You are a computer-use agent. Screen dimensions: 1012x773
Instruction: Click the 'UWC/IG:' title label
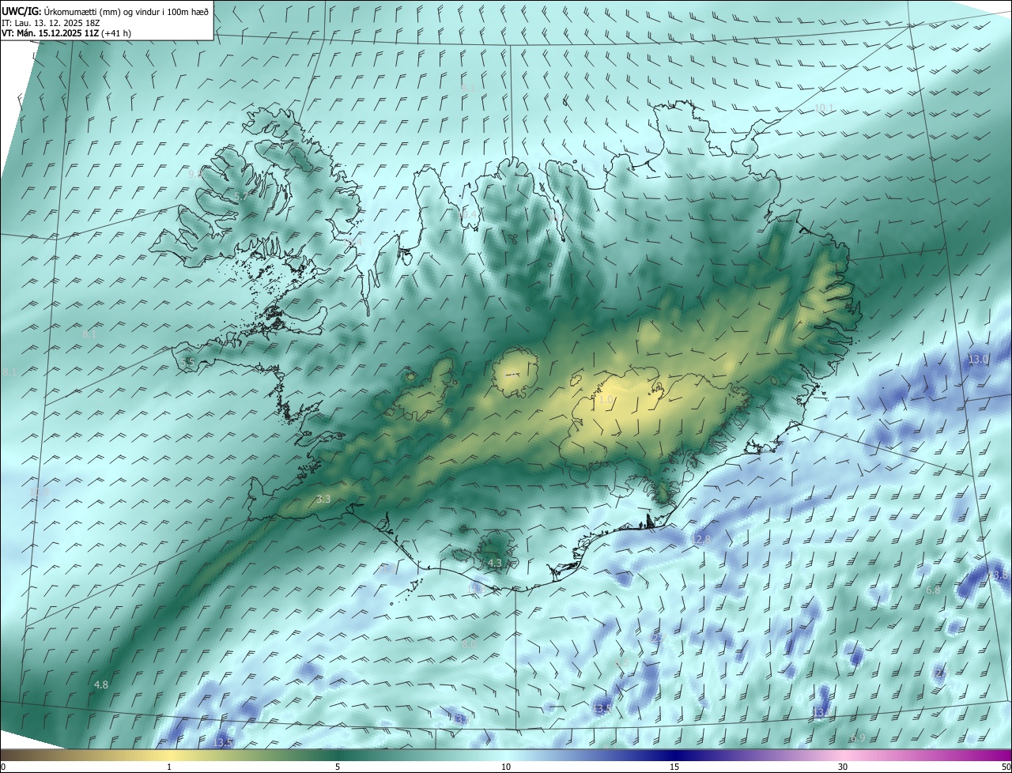pos(21,11)
